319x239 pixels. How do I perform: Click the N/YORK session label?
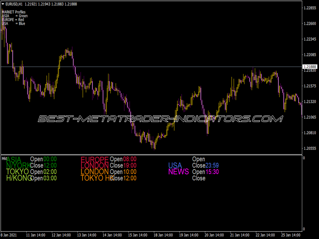pyautogui.click(x=18, y=165)
